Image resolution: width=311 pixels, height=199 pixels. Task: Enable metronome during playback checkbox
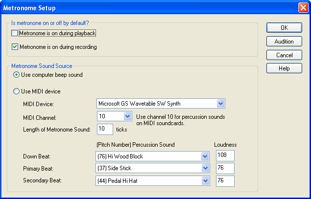[x=15, y=33]
